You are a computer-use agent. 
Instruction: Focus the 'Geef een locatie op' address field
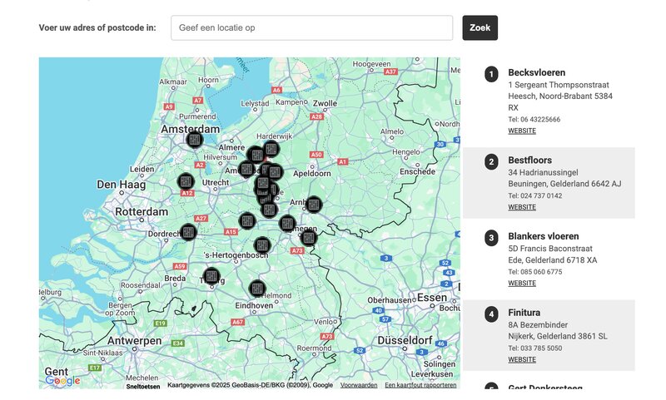coord(311,27)
